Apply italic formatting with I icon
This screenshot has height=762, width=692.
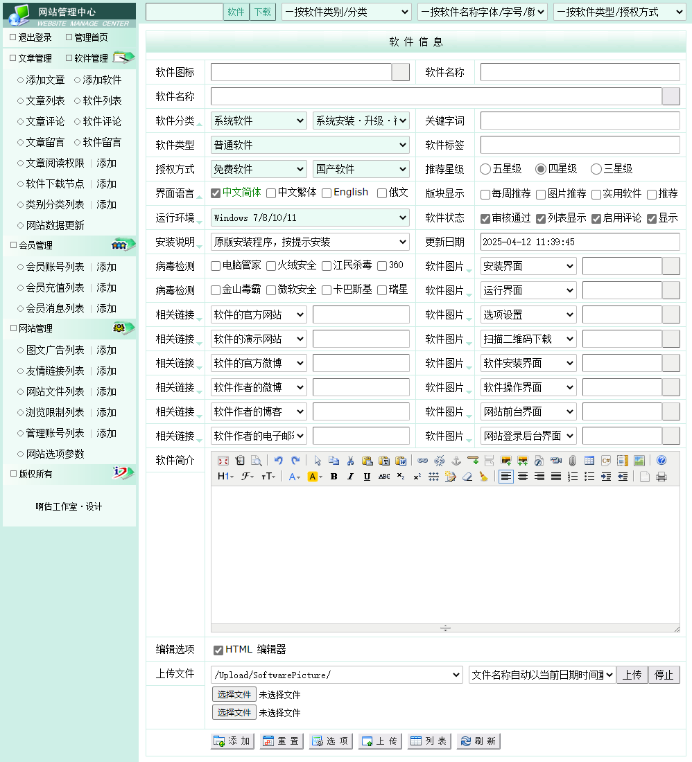(350, 477)
